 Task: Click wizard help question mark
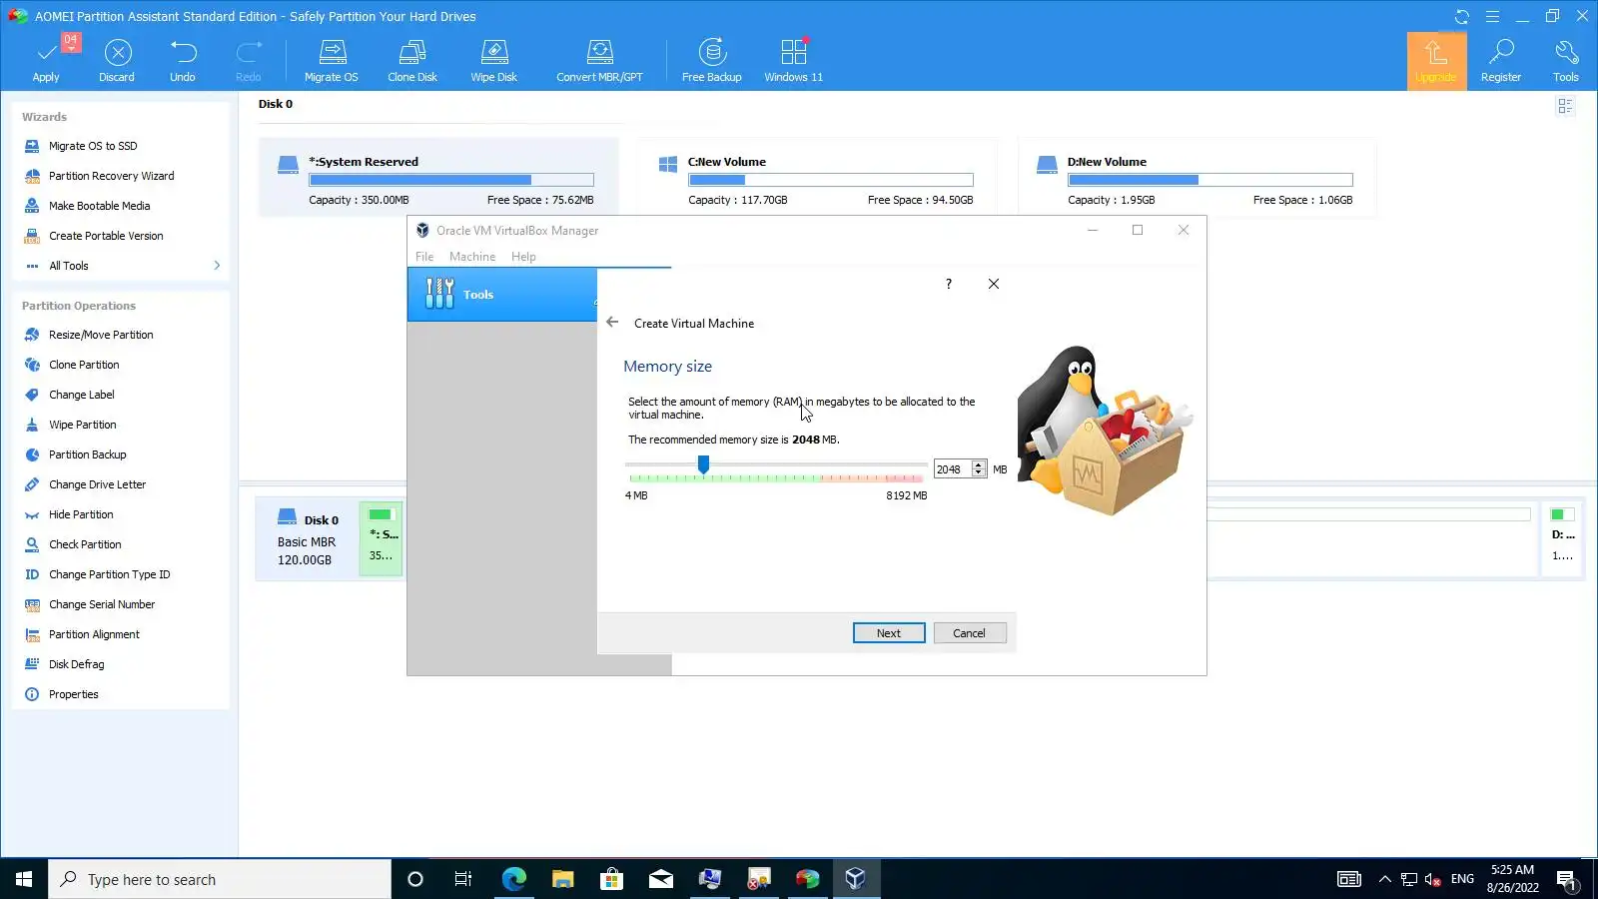click(949, 284)
